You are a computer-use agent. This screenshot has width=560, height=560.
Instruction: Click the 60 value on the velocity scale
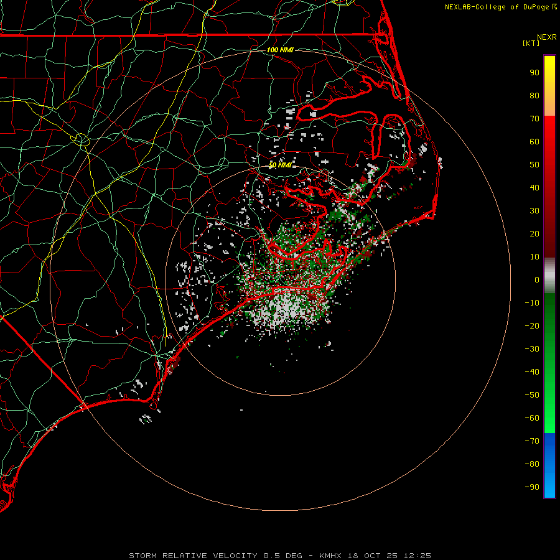click(x=534, y=141)
